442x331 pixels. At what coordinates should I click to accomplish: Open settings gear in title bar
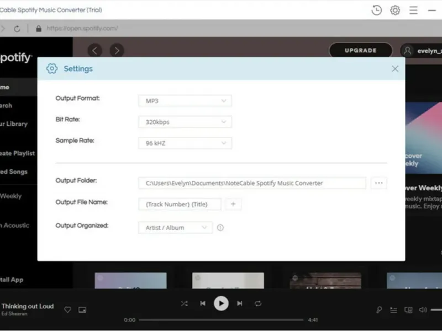point(395,10)
